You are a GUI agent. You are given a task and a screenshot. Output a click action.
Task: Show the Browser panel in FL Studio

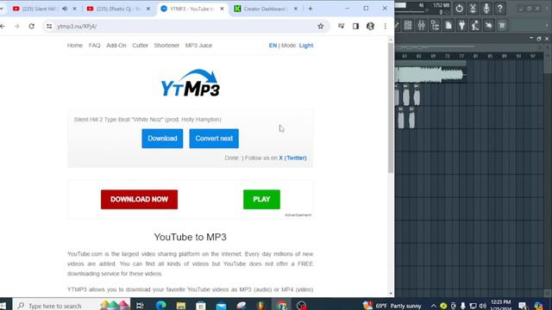(435, 25)
